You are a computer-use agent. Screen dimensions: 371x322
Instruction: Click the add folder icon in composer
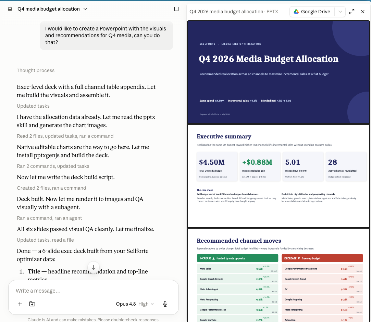pyautogui.click(x=32, y=304)
